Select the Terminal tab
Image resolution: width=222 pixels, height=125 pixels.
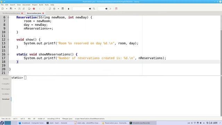[x=6, y=99]
